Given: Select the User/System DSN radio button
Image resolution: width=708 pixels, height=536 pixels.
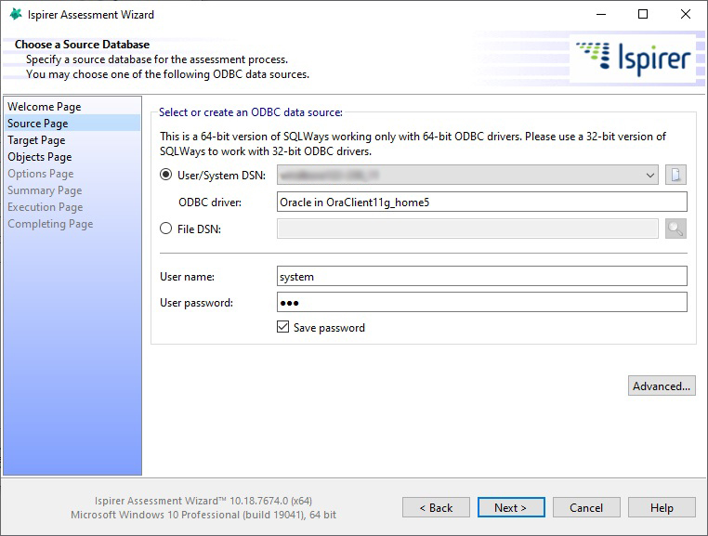Looking at the screenshot, I should point(166,175).
